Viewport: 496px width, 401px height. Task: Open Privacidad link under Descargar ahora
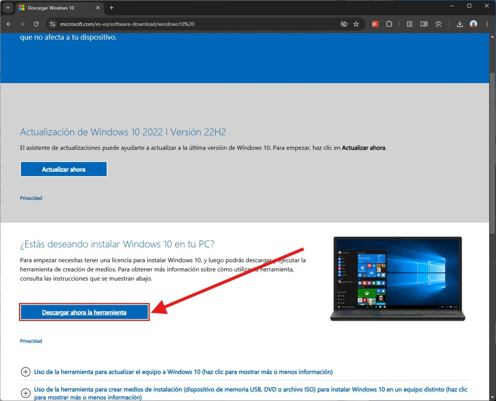coord(31,341)
